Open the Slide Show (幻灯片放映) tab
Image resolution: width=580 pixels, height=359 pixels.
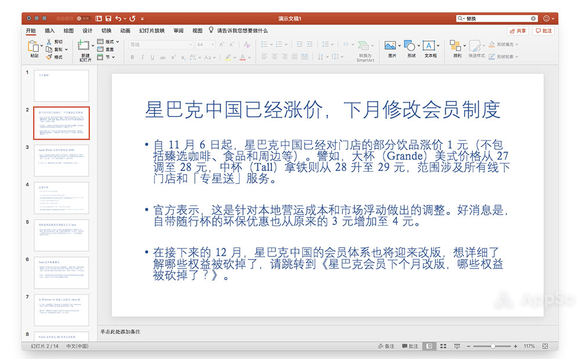152,31
